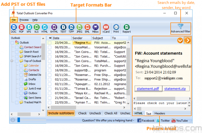Tick the checkbox beside Inbox folder
The height and width of the screenshot is (133, 202).
coord(21,84)
